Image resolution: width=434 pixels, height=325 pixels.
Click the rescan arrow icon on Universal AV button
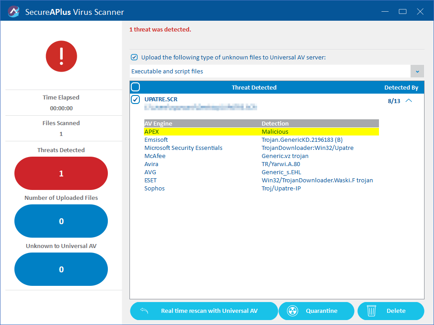coord(143,311)
